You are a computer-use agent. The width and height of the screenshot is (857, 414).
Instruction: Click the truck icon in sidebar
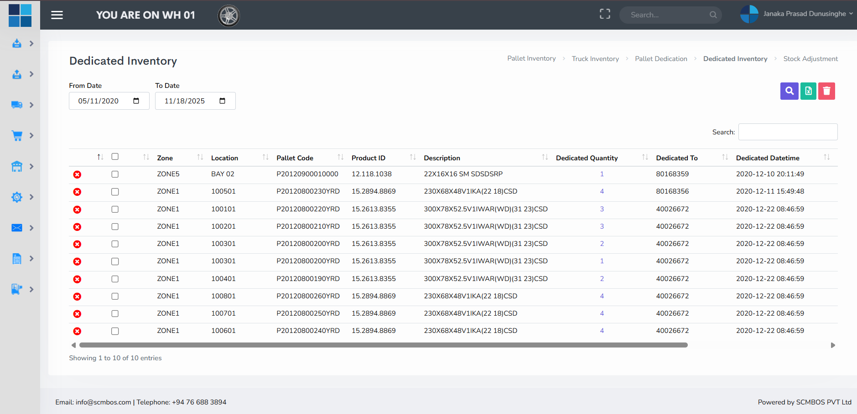(17, 105)
